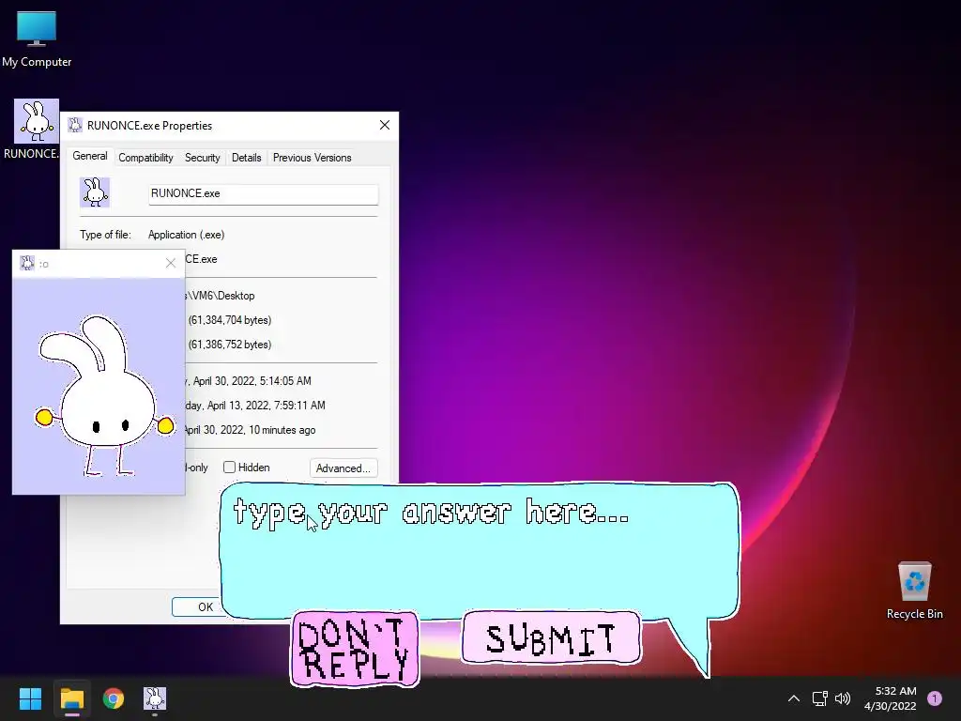Switch to the General tab
961x721 pixels.
(90, 156)
